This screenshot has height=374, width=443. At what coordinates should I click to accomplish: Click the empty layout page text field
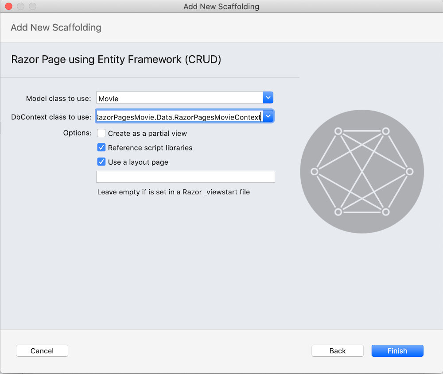[x=185, y=176]
